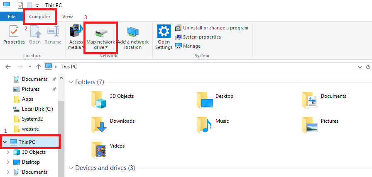Switch to the View ribbon tab
The height and width of the screenshot is (177, 372).
click(x=67, y=17)
